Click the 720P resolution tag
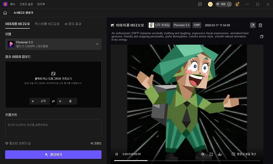 pyautogui.click(x=197, y=25)
